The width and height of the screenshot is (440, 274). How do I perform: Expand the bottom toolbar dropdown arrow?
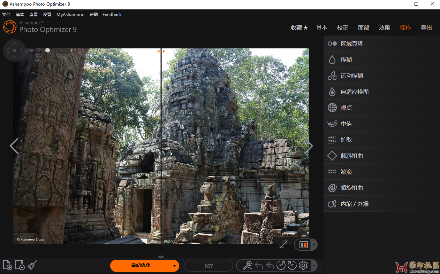point(314,266)
